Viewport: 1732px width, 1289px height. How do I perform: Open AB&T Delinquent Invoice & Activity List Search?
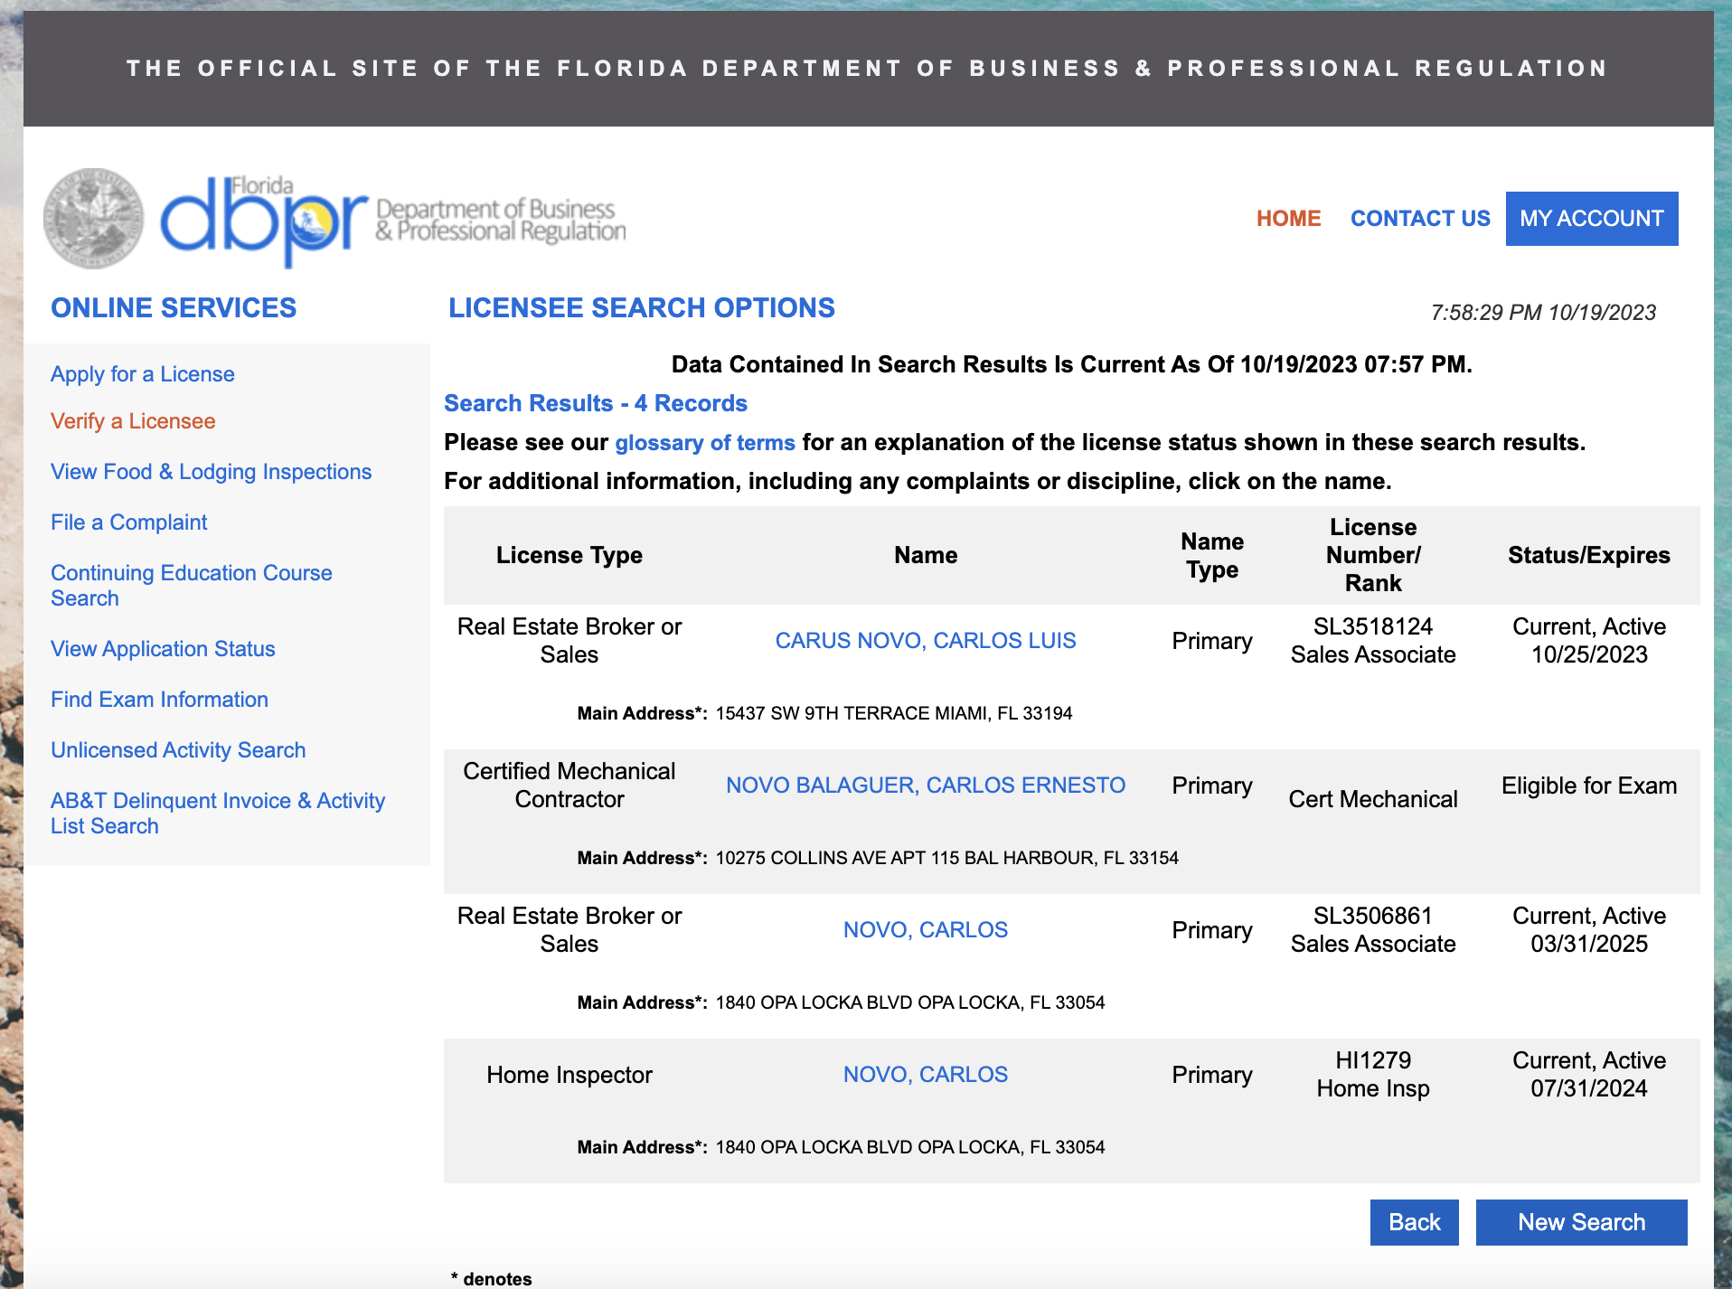[218, 814]
